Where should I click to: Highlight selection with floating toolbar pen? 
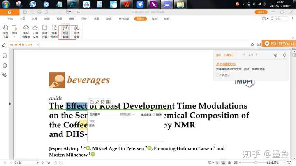click(97, 102)
